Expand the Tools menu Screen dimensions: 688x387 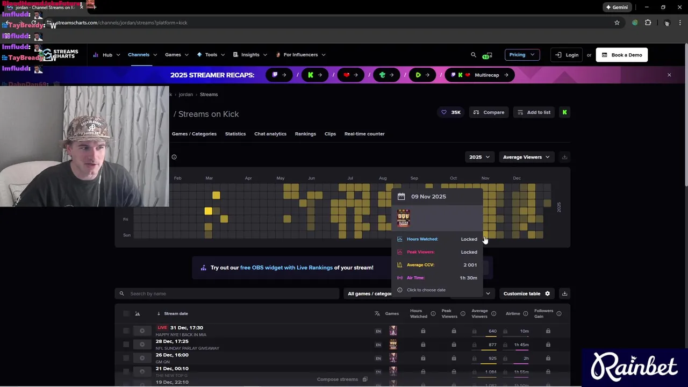pyautogui.click(x=211, y=55)
